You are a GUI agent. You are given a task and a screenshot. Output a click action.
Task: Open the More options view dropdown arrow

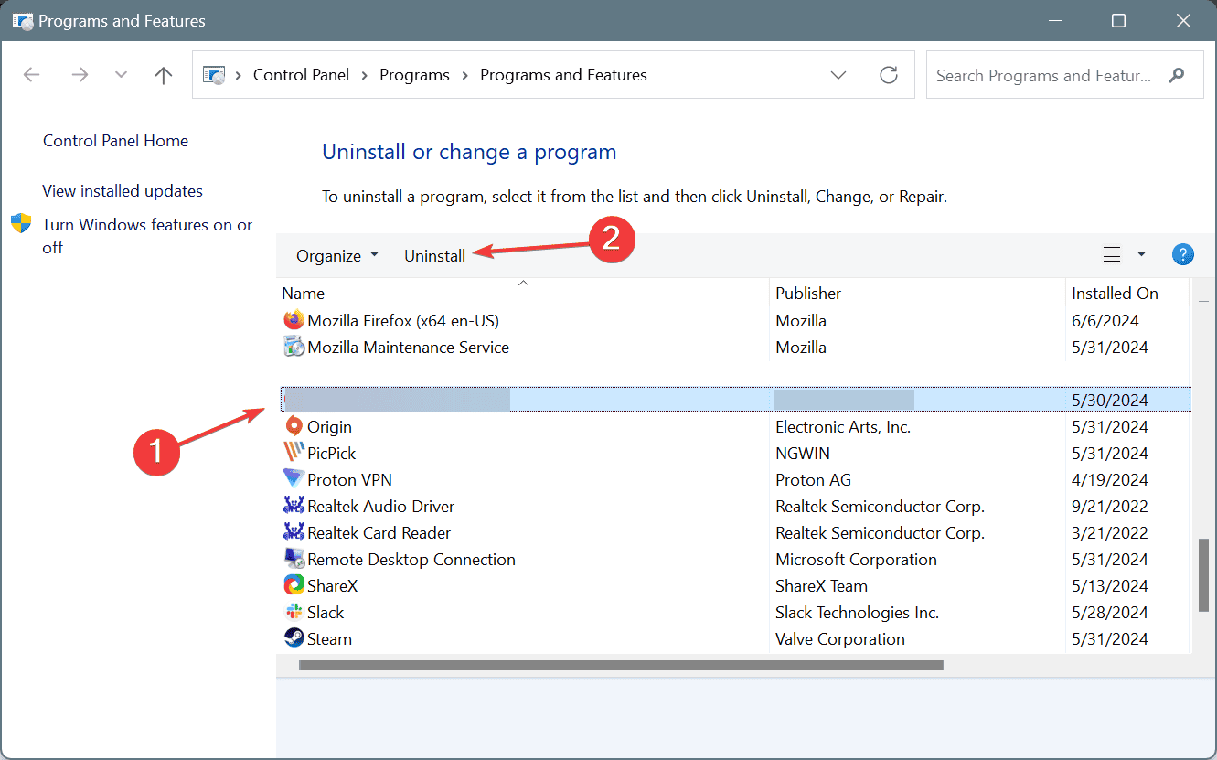click(x=1141, y=255)
